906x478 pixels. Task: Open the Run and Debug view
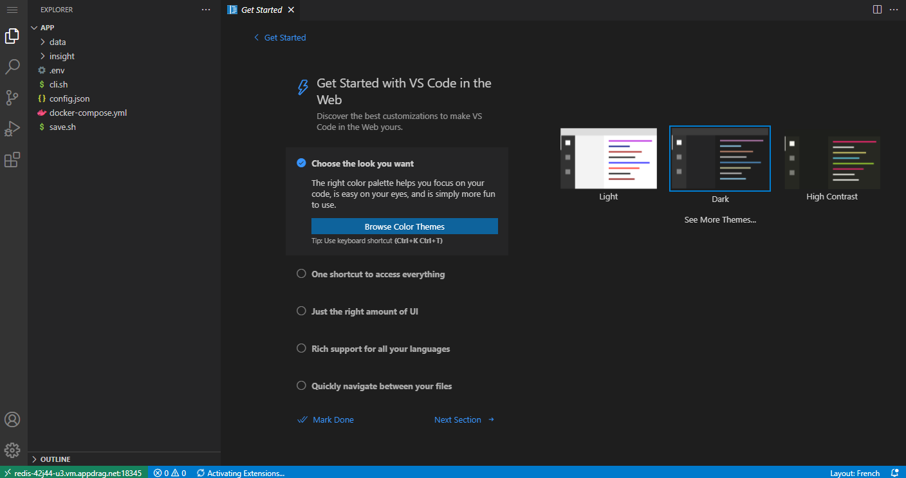pyautogui.click(x=12, y=129)
